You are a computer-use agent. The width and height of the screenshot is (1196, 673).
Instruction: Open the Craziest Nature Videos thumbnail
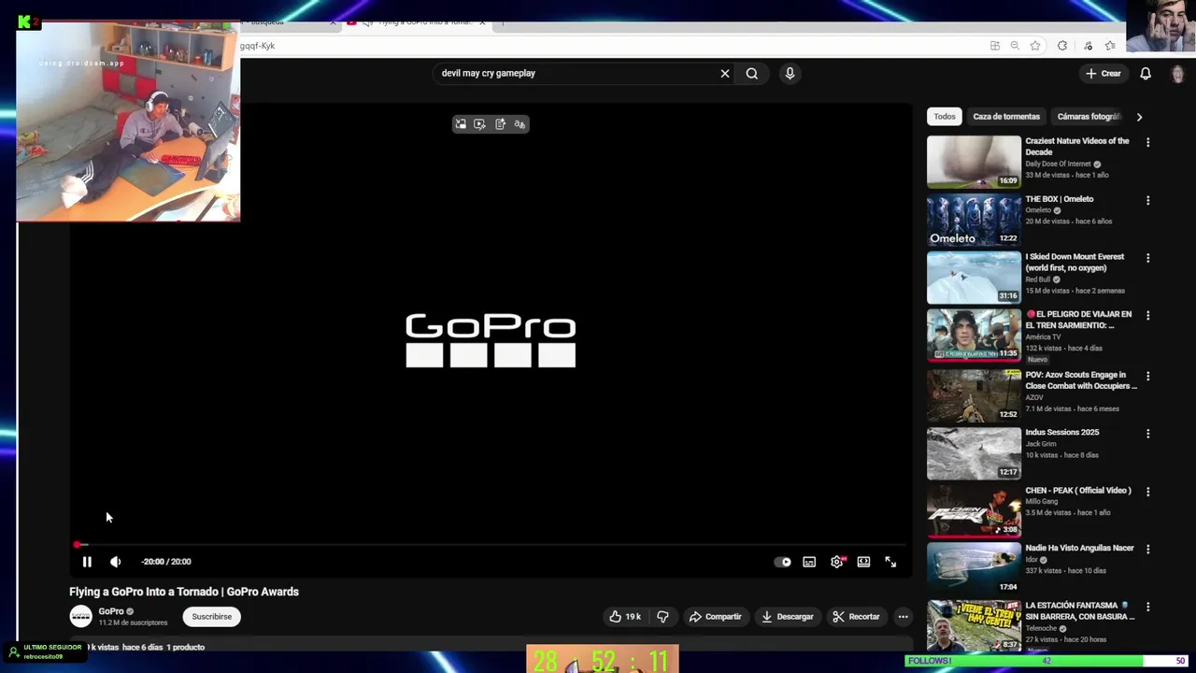(974, 162)
